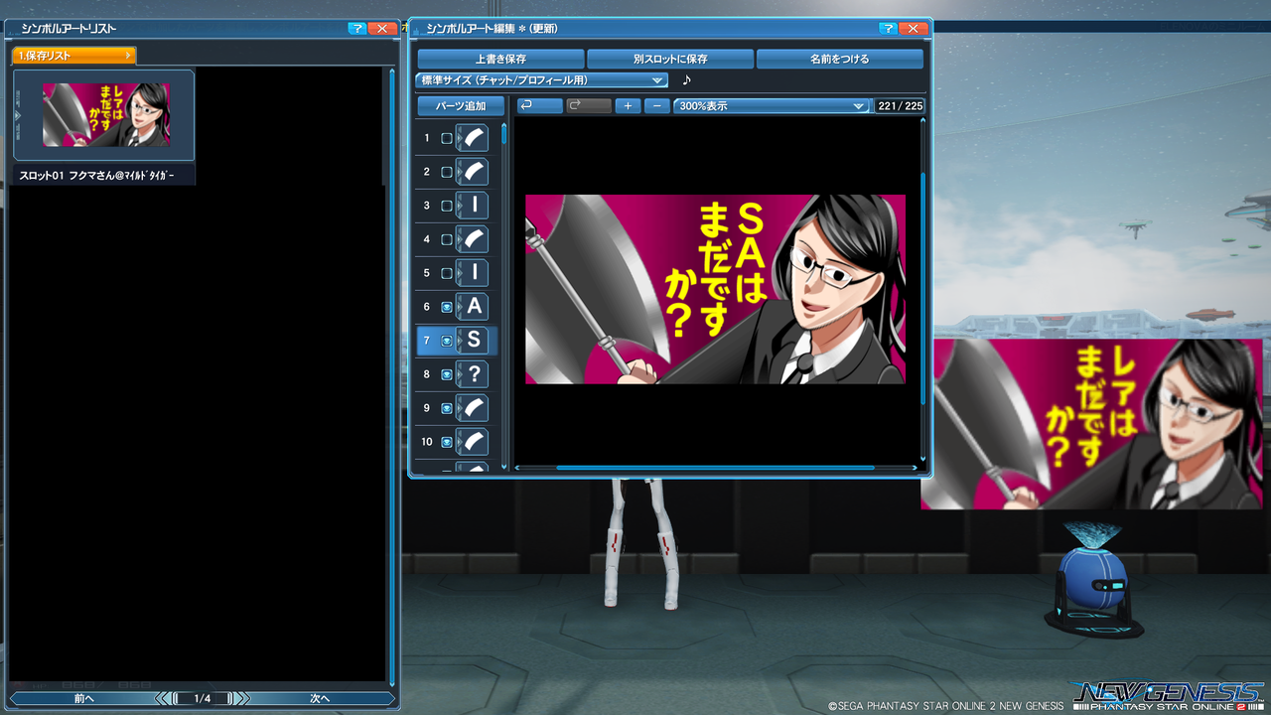Screen dimensions: 1271x715
Task: Hide part 7 with its eye toggle
Action: 447,341
